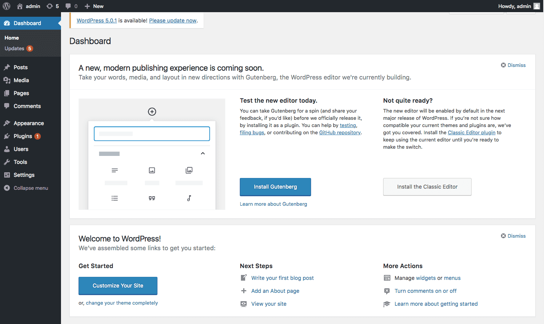Click the search field in the Gutenberg preview
Screen dimensions: 544x324
[152, 134]
